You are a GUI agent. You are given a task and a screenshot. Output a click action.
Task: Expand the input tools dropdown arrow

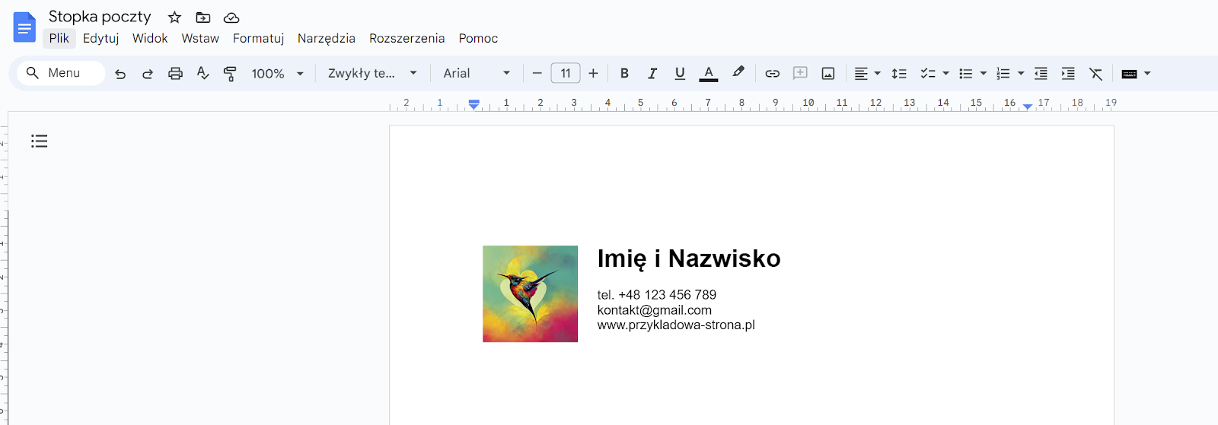(x=1147, y=74)
